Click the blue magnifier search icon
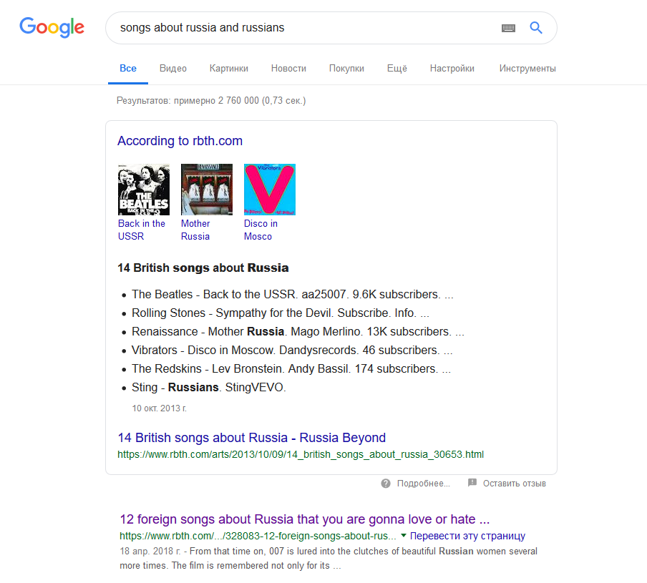 [x=536, y=28]
